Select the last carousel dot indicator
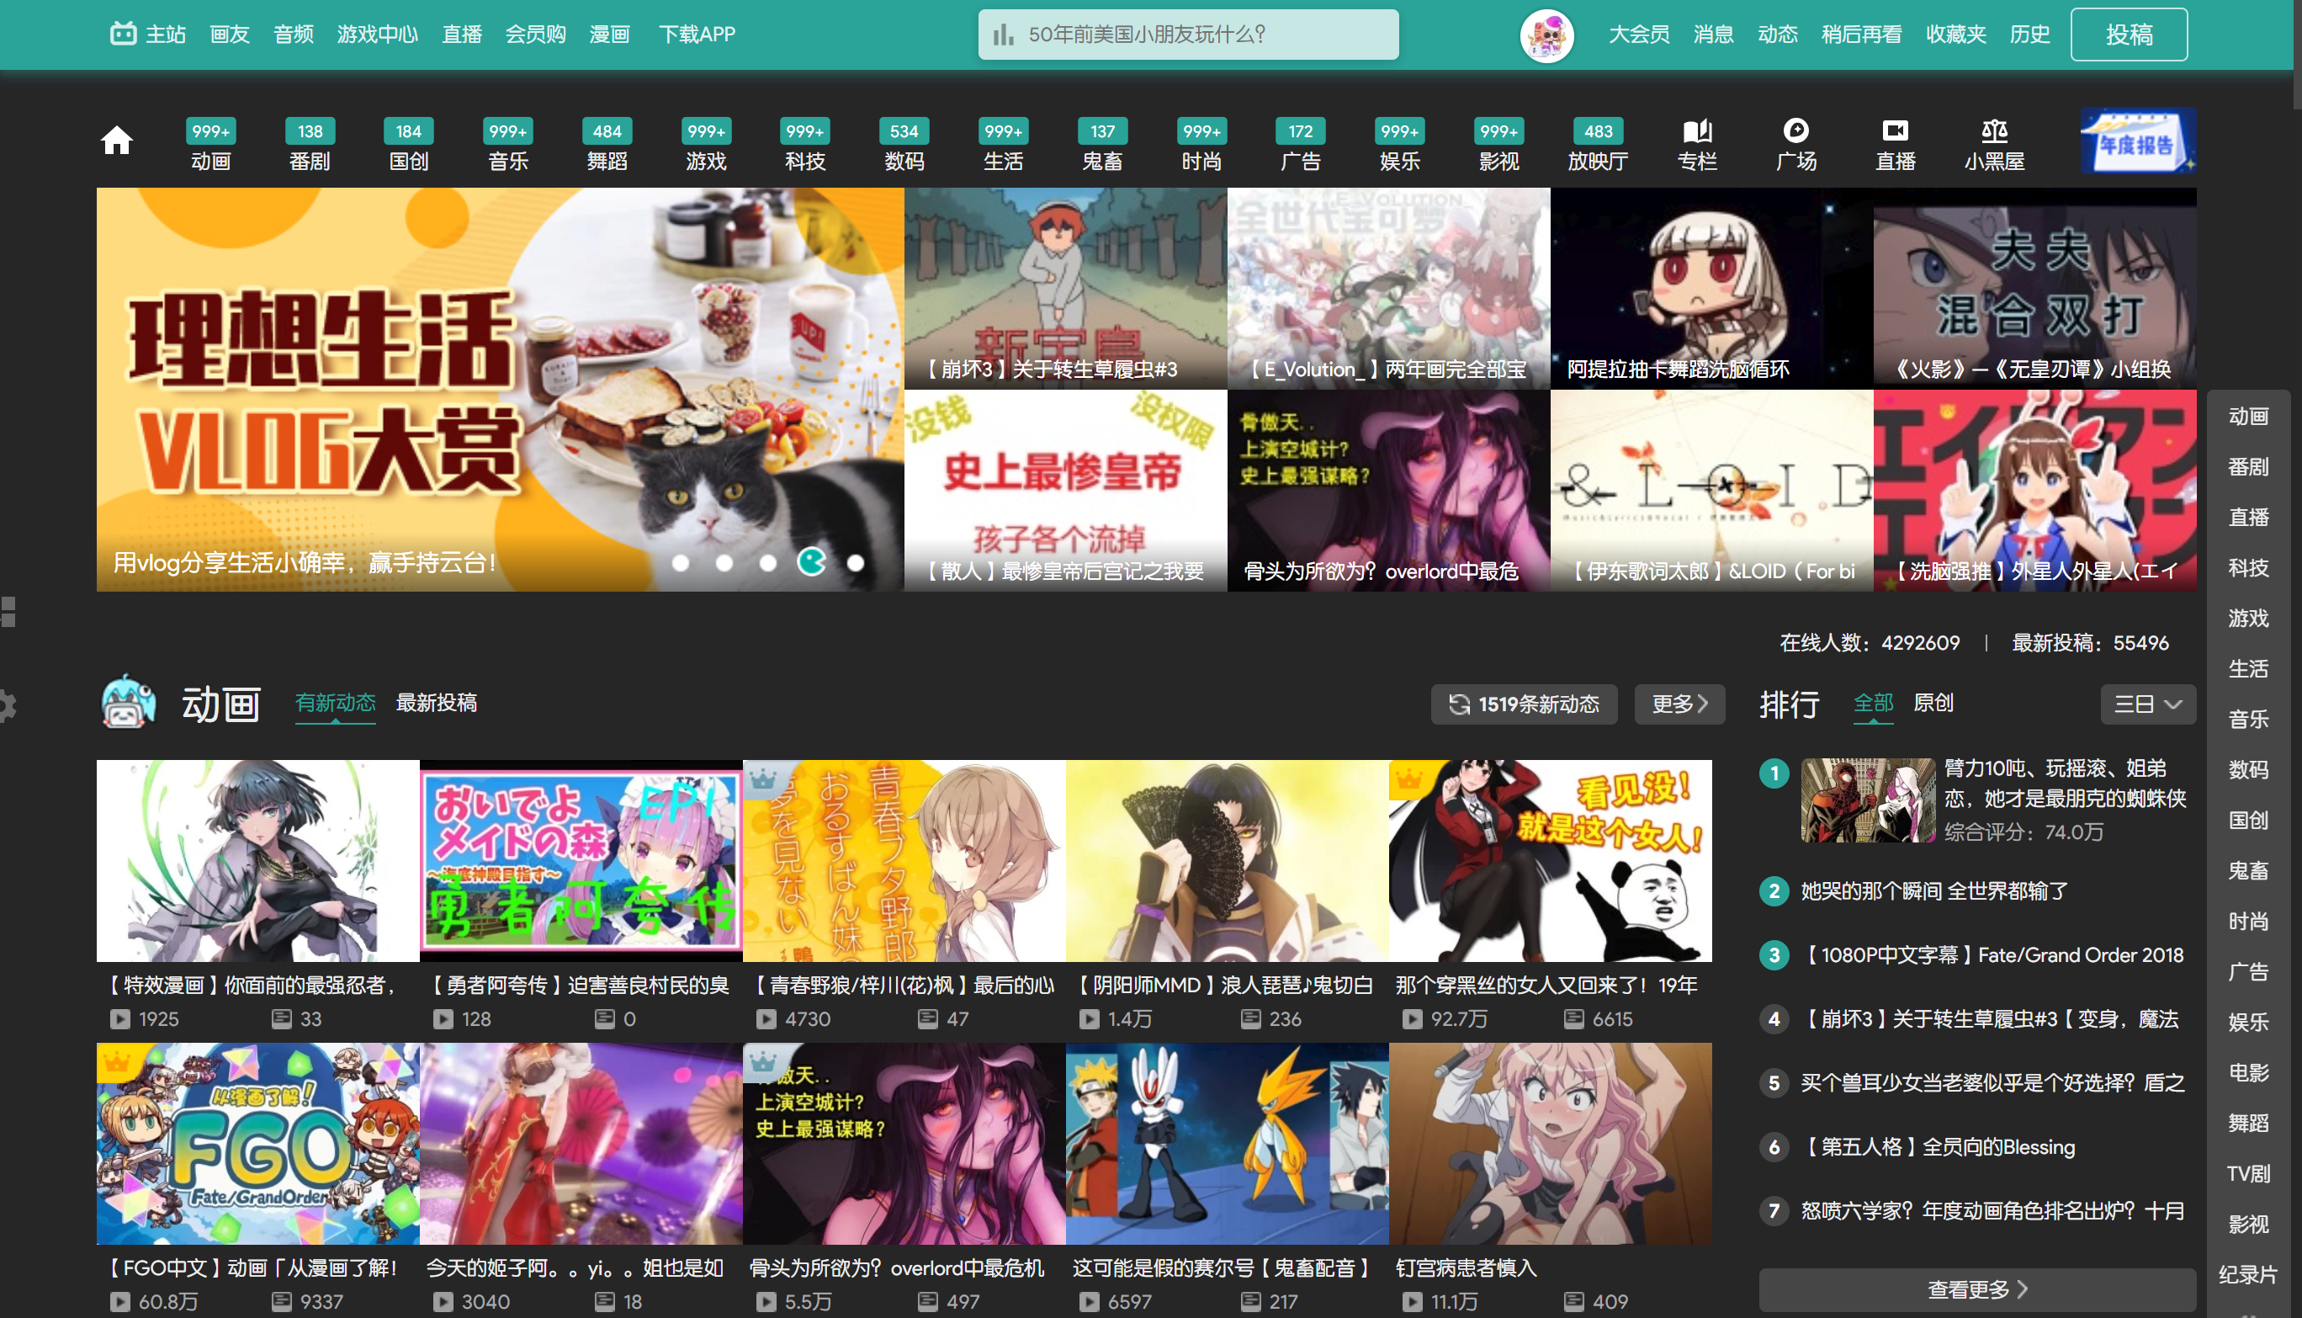 tap(855, 563)
